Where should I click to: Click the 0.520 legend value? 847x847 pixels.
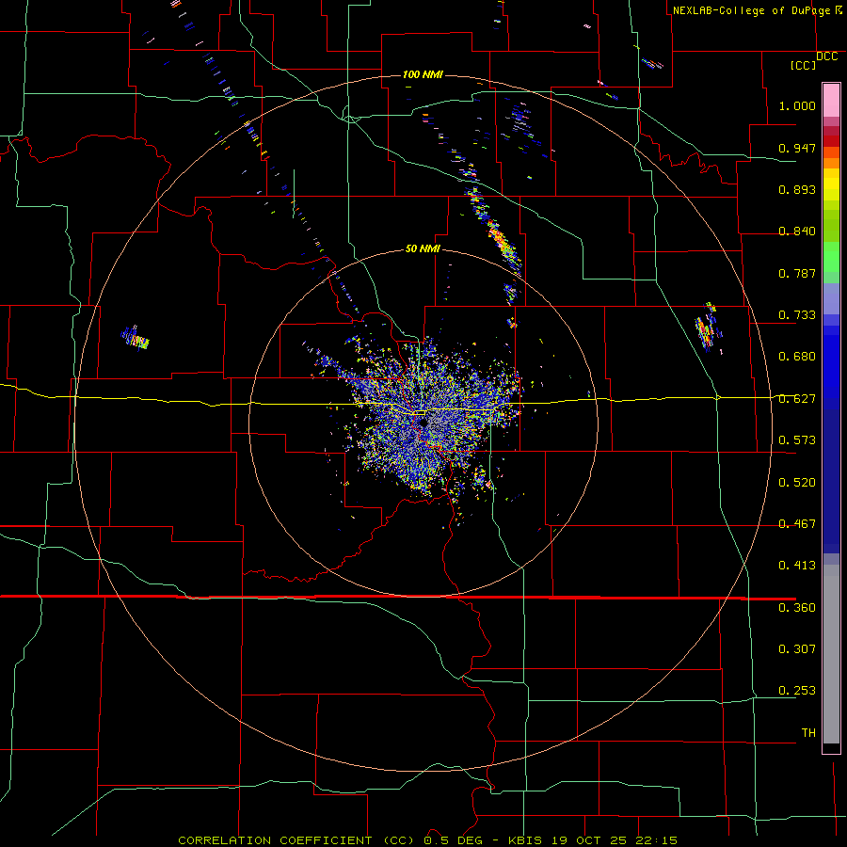coord(797,483)
